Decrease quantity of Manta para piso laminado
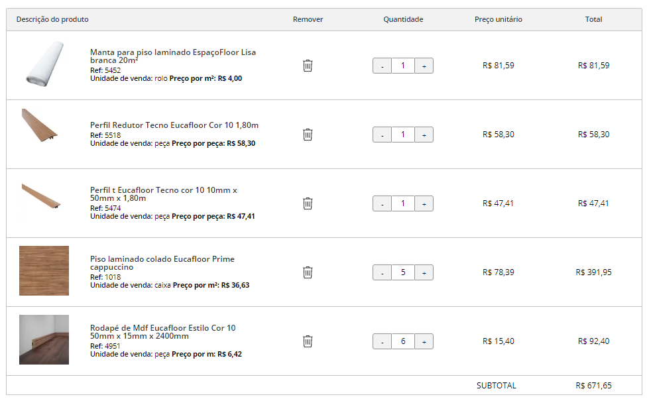 [382, 66]
